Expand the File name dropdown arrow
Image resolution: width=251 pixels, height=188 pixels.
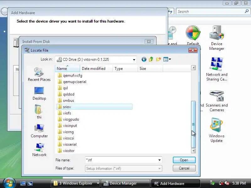point(159,160)
